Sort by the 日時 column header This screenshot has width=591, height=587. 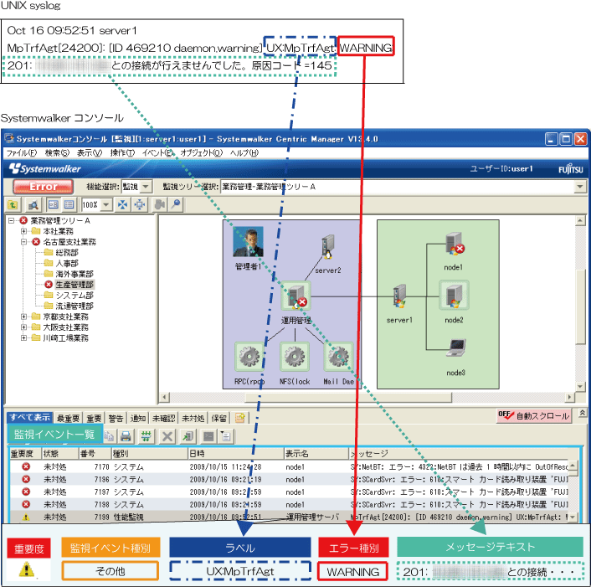(x=235, y=454)
